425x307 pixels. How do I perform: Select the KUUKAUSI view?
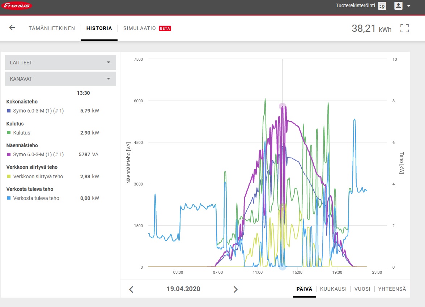tap(333, 289)
